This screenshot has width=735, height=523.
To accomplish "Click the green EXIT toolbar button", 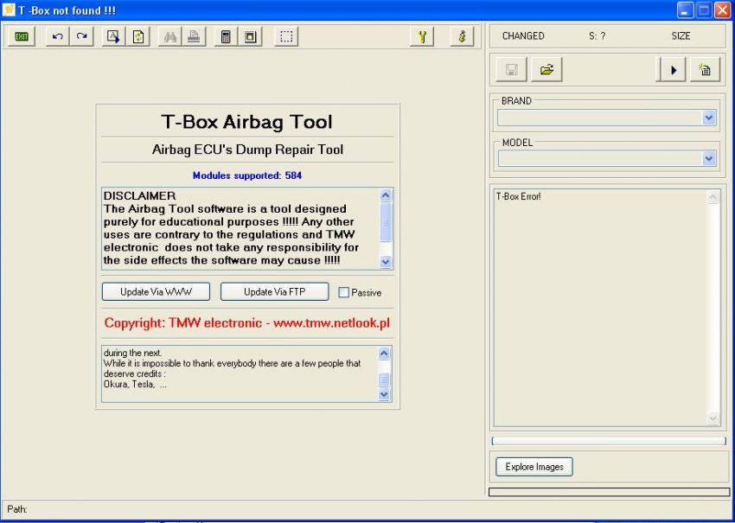I will [21, 36].
